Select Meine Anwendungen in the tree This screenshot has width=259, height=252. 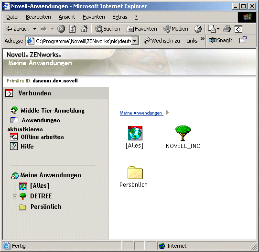(51, 175)
